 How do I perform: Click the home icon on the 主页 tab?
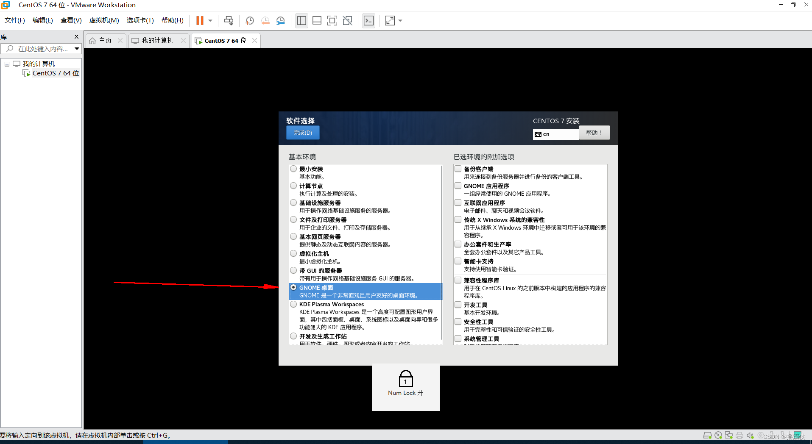[x=92, y=41]
